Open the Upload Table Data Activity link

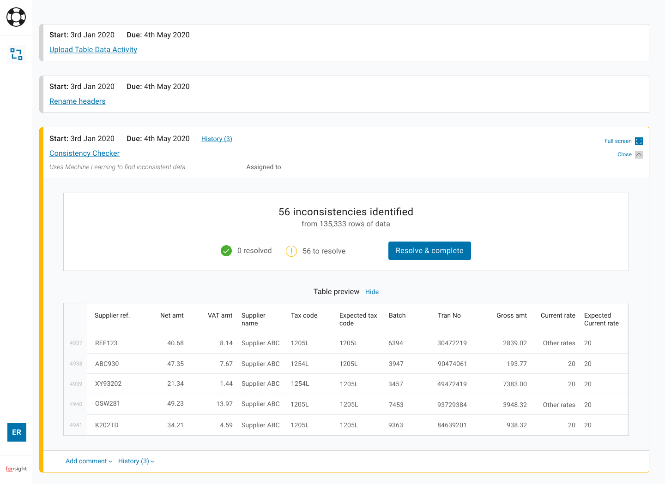[93, 50]
